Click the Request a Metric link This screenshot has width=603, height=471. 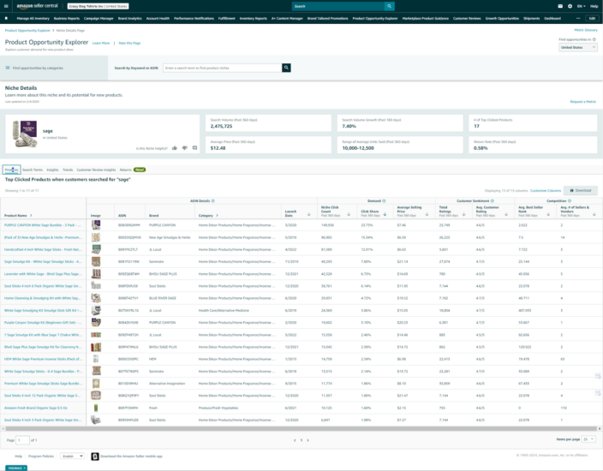pos(583,102)
